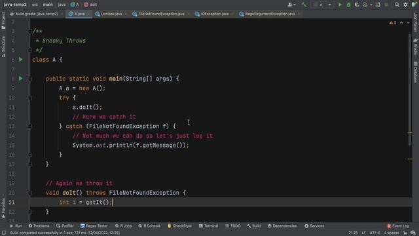Open the Problems tool window

pyautogui.click(x=39, y=226)
